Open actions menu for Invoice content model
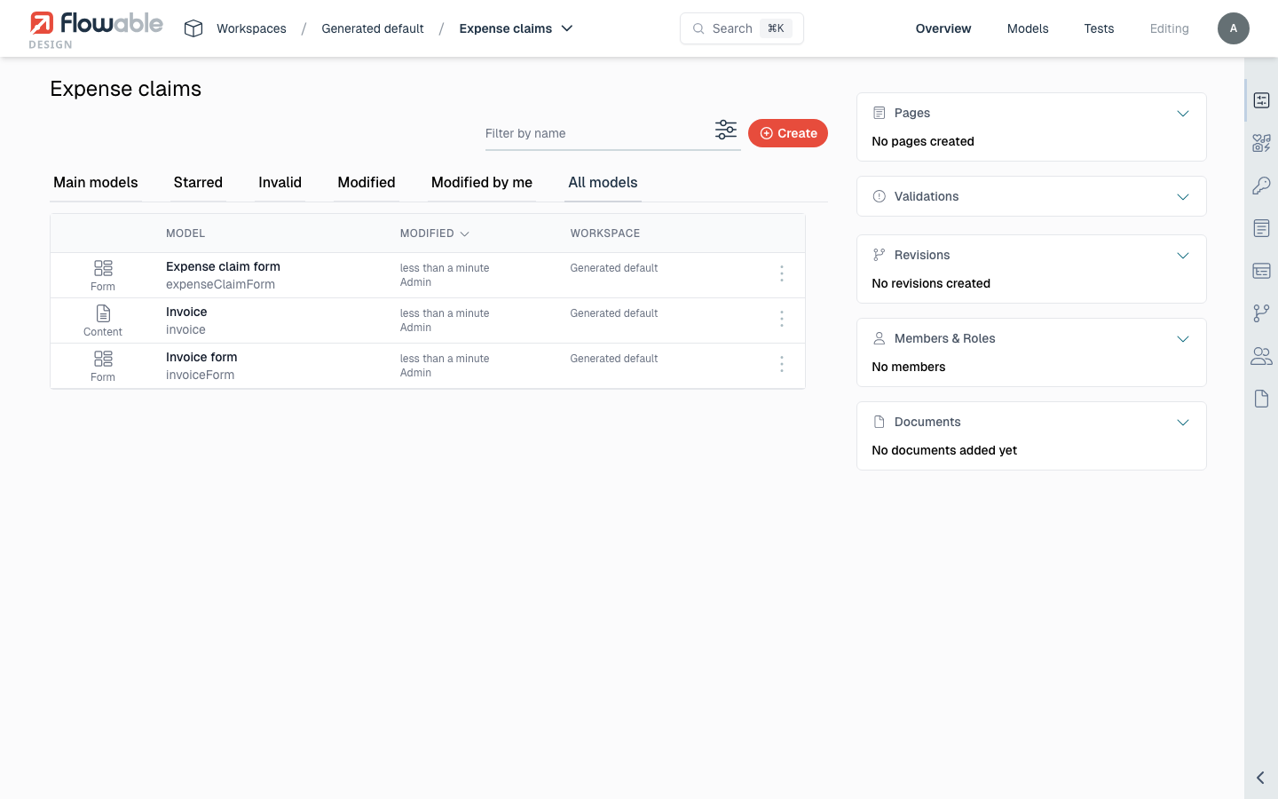The height and width of the screenshot is (799, 1278). click(782, 319)
